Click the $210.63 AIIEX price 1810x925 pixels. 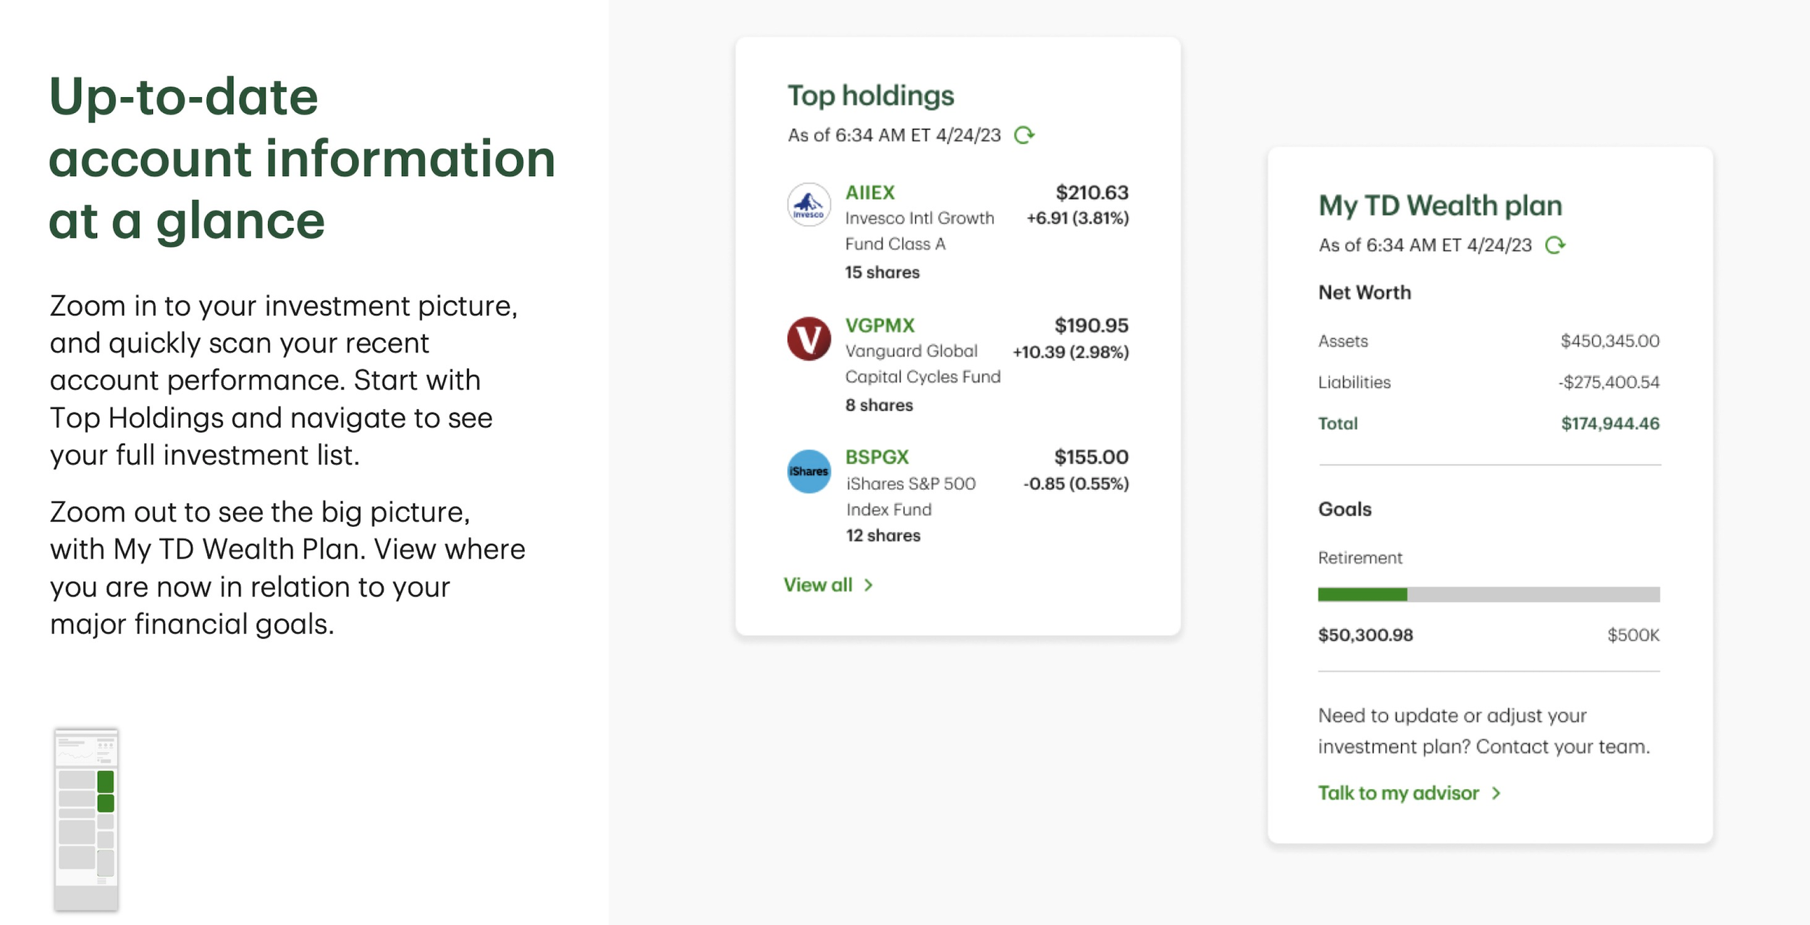pos(1091,193)
